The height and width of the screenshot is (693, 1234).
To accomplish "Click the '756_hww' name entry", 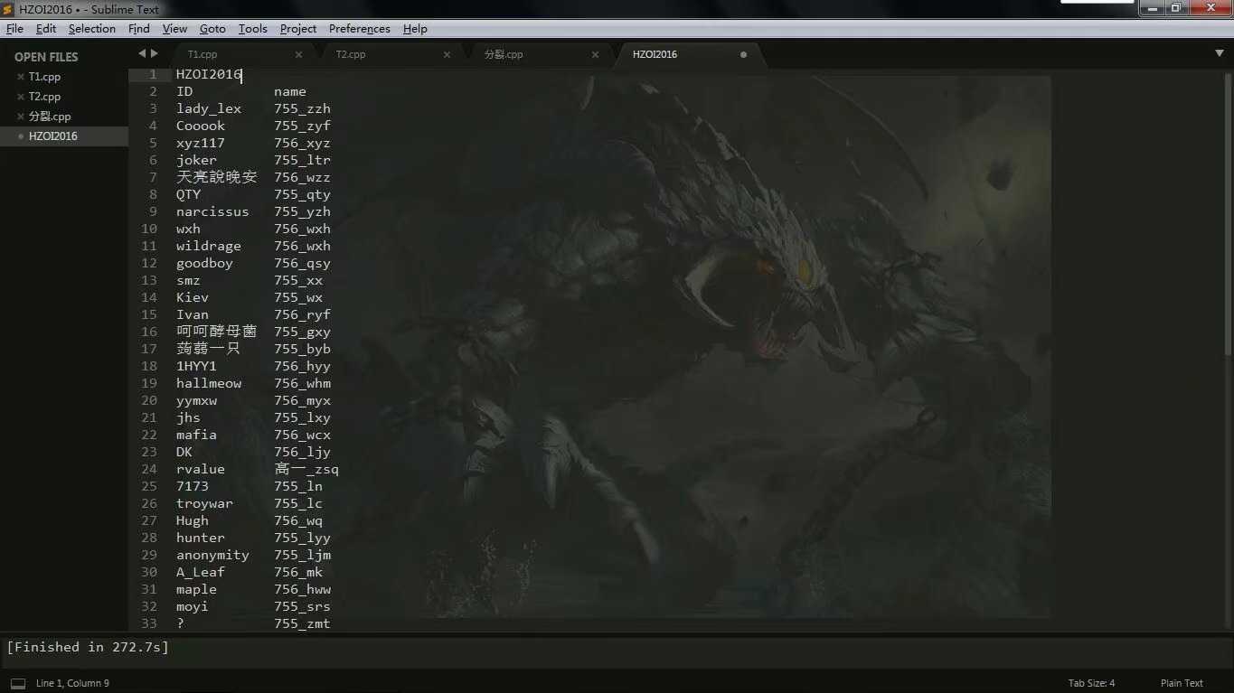I will click(x=303, y=589).
